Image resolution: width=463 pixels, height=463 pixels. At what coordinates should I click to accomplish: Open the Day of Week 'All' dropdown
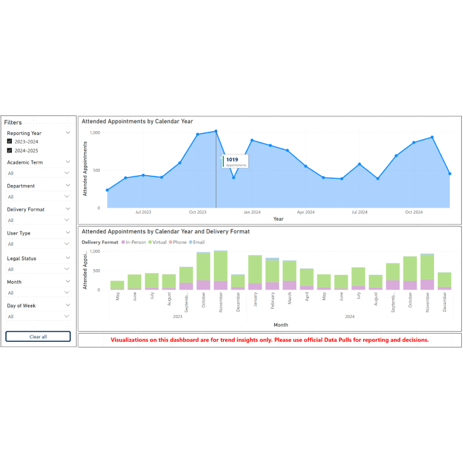click(x=38, y=316)
